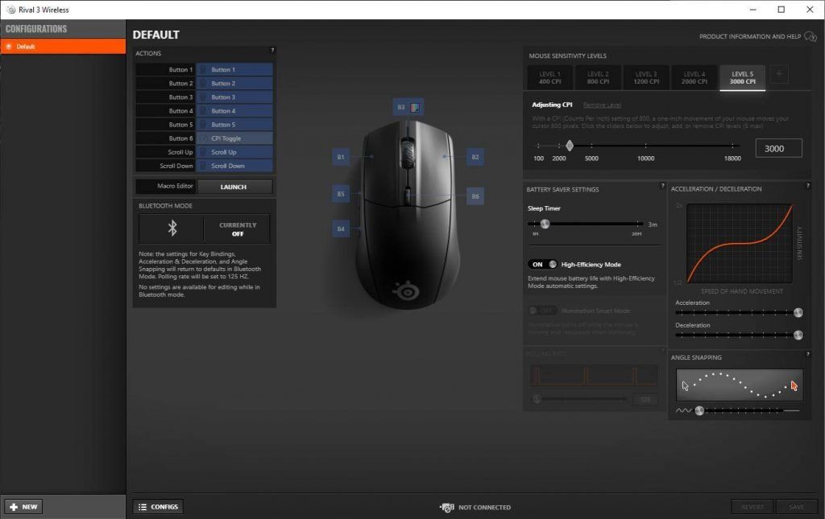Click the Actions panel help question mark
The height and width of the screenshot is (519, 825).
(272, 51)
